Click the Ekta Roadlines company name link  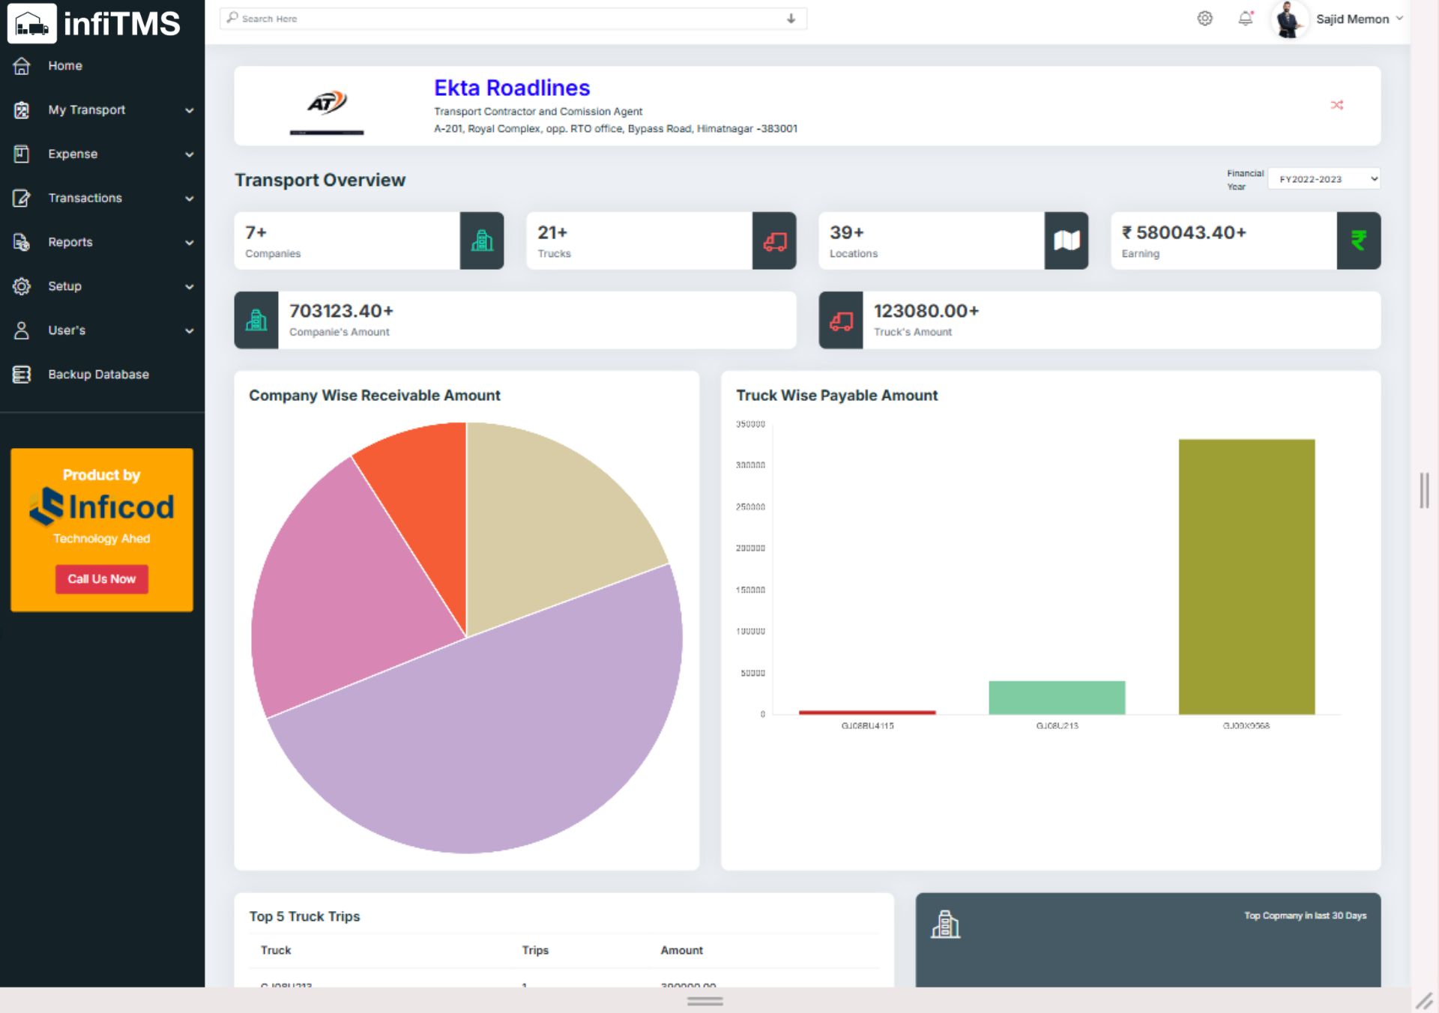pyautogui.click(x=512, y=88)
